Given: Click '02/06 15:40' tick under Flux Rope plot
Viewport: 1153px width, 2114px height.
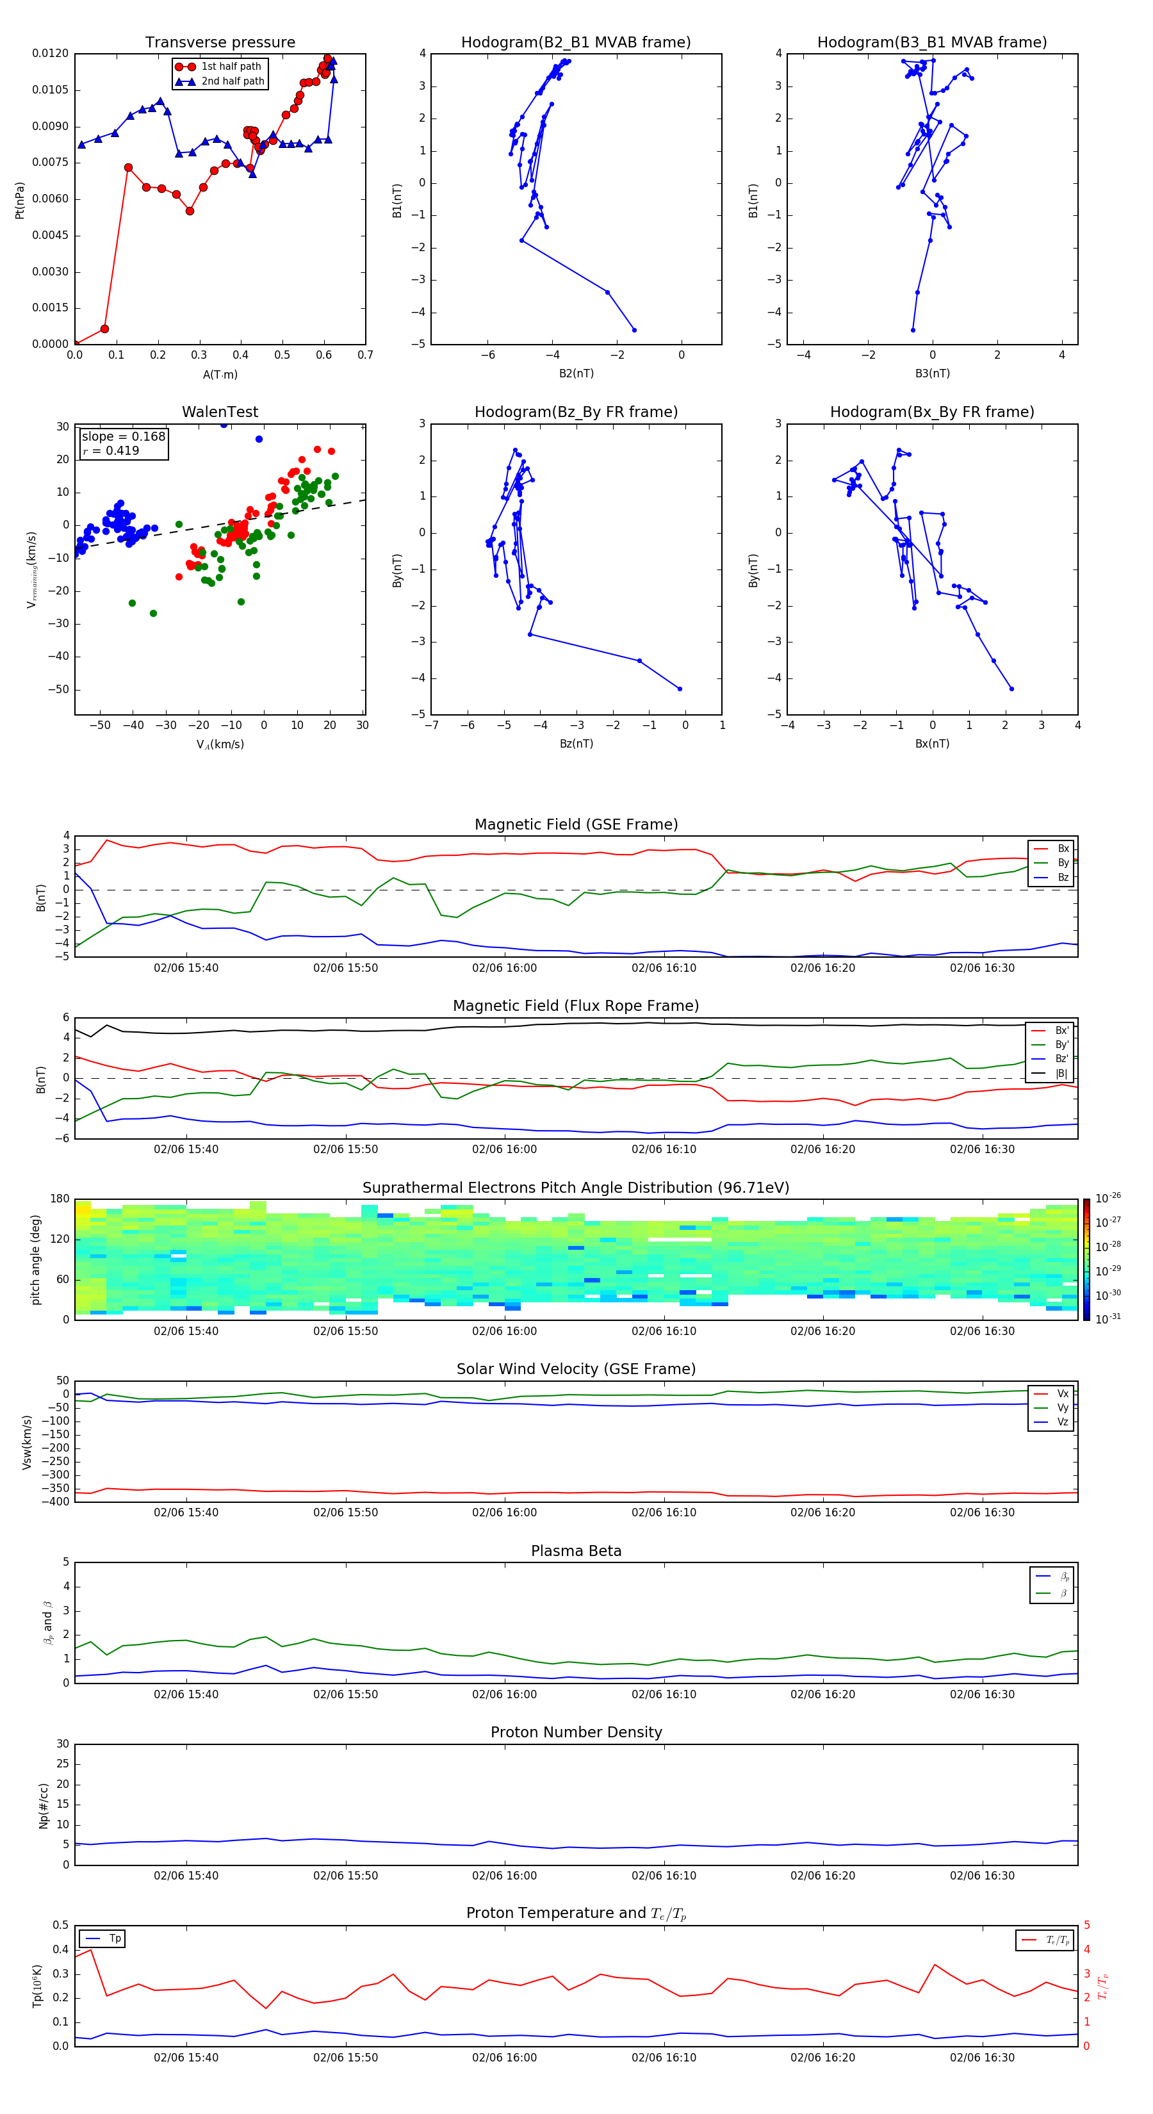Looking at the screenshot, I should coord(186,1150).
